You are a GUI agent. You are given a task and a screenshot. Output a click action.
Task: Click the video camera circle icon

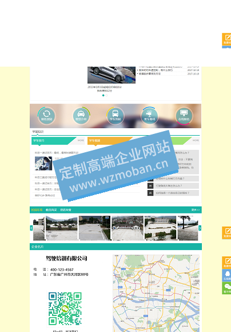tap(149, 116)
